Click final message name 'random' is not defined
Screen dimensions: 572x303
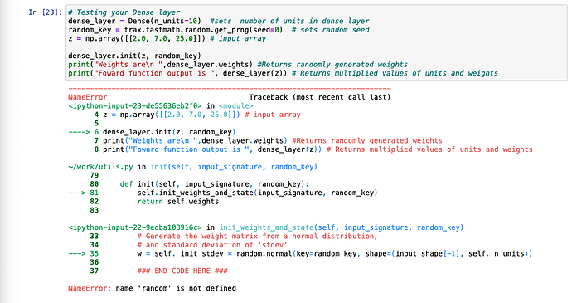coord(176,288)
